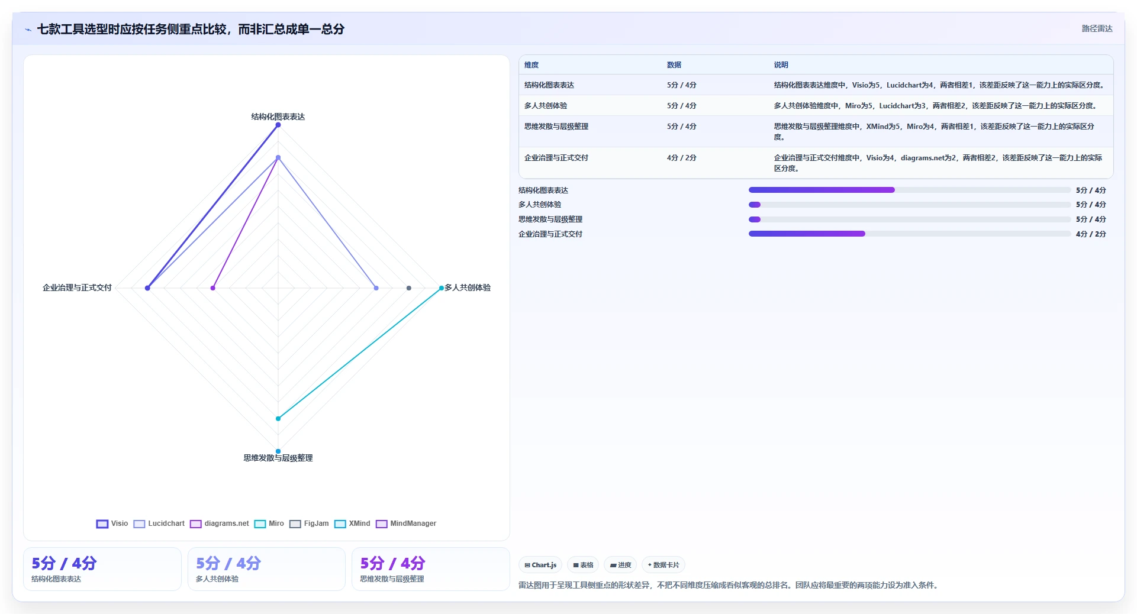Click the 企业治理与正式交付 radar axis label
The width and height of the screenshot is (1137, 614).
point(77,287)
